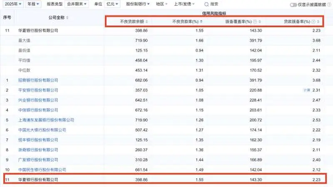
Task: Open 平安银行股份有限公司 link
Action: (x=38, y=90)
